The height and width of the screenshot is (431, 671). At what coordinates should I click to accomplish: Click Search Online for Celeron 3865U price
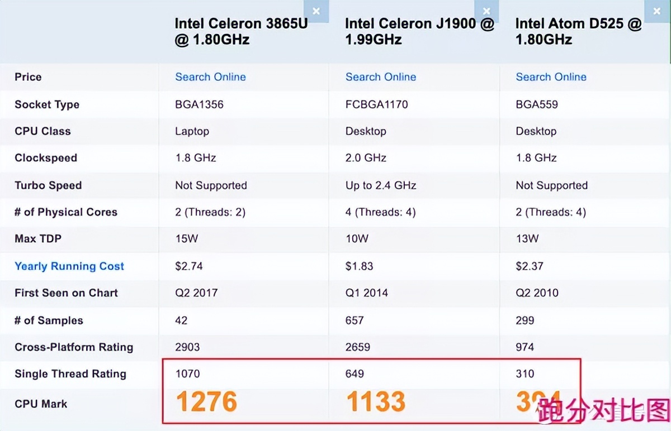point(210,77)
